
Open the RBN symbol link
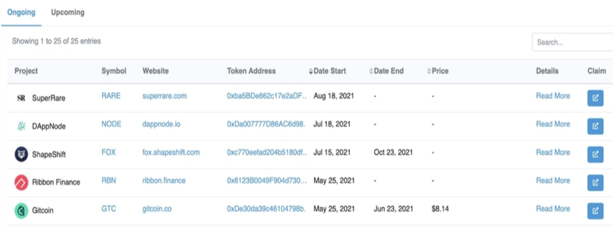click(109, 180)
